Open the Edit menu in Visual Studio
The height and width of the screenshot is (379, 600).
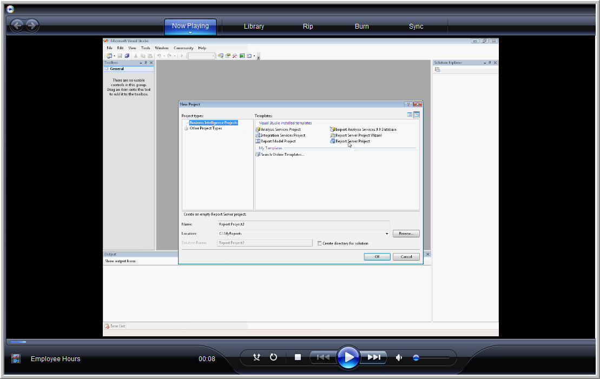pos(120,48)
